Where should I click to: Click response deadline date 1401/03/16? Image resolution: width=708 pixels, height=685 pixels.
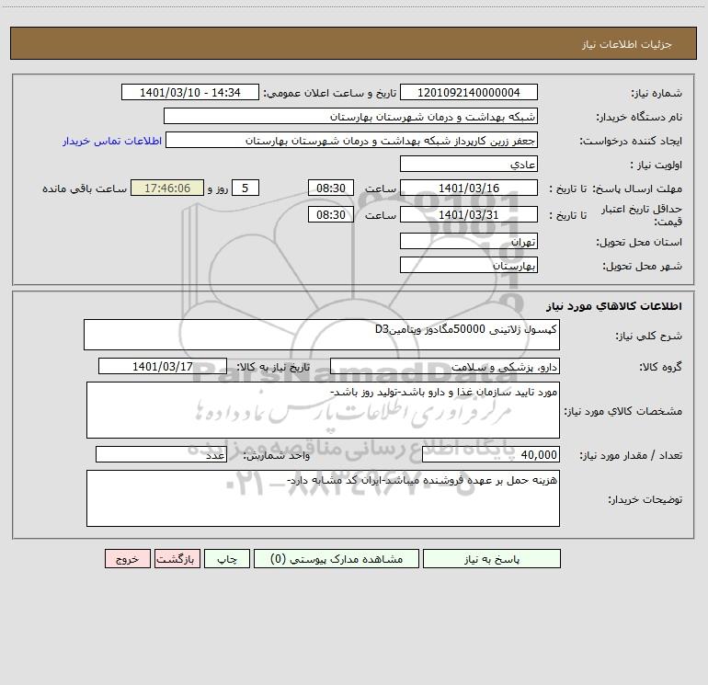(469, 188)
